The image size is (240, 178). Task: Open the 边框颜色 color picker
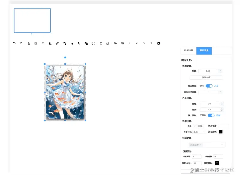coord(220,132)
